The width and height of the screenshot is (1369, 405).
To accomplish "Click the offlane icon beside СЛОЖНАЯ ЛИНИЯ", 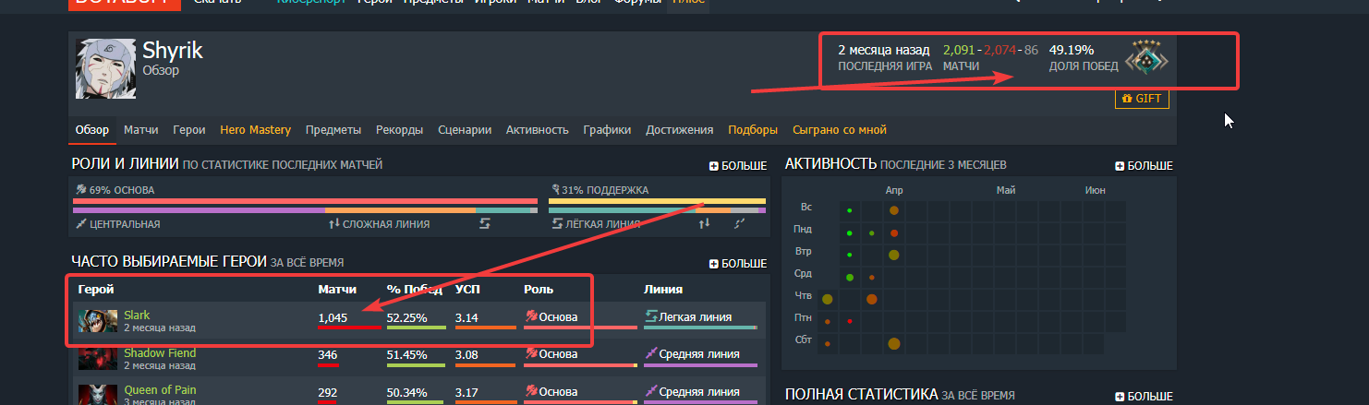I will click(x=333, y=224).
